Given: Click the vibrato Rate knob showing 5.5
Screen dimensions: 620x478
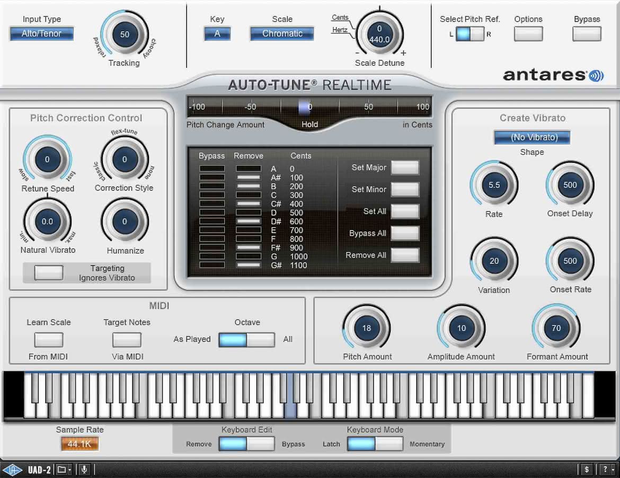Looking at the screenshot, I should point(494,185).
